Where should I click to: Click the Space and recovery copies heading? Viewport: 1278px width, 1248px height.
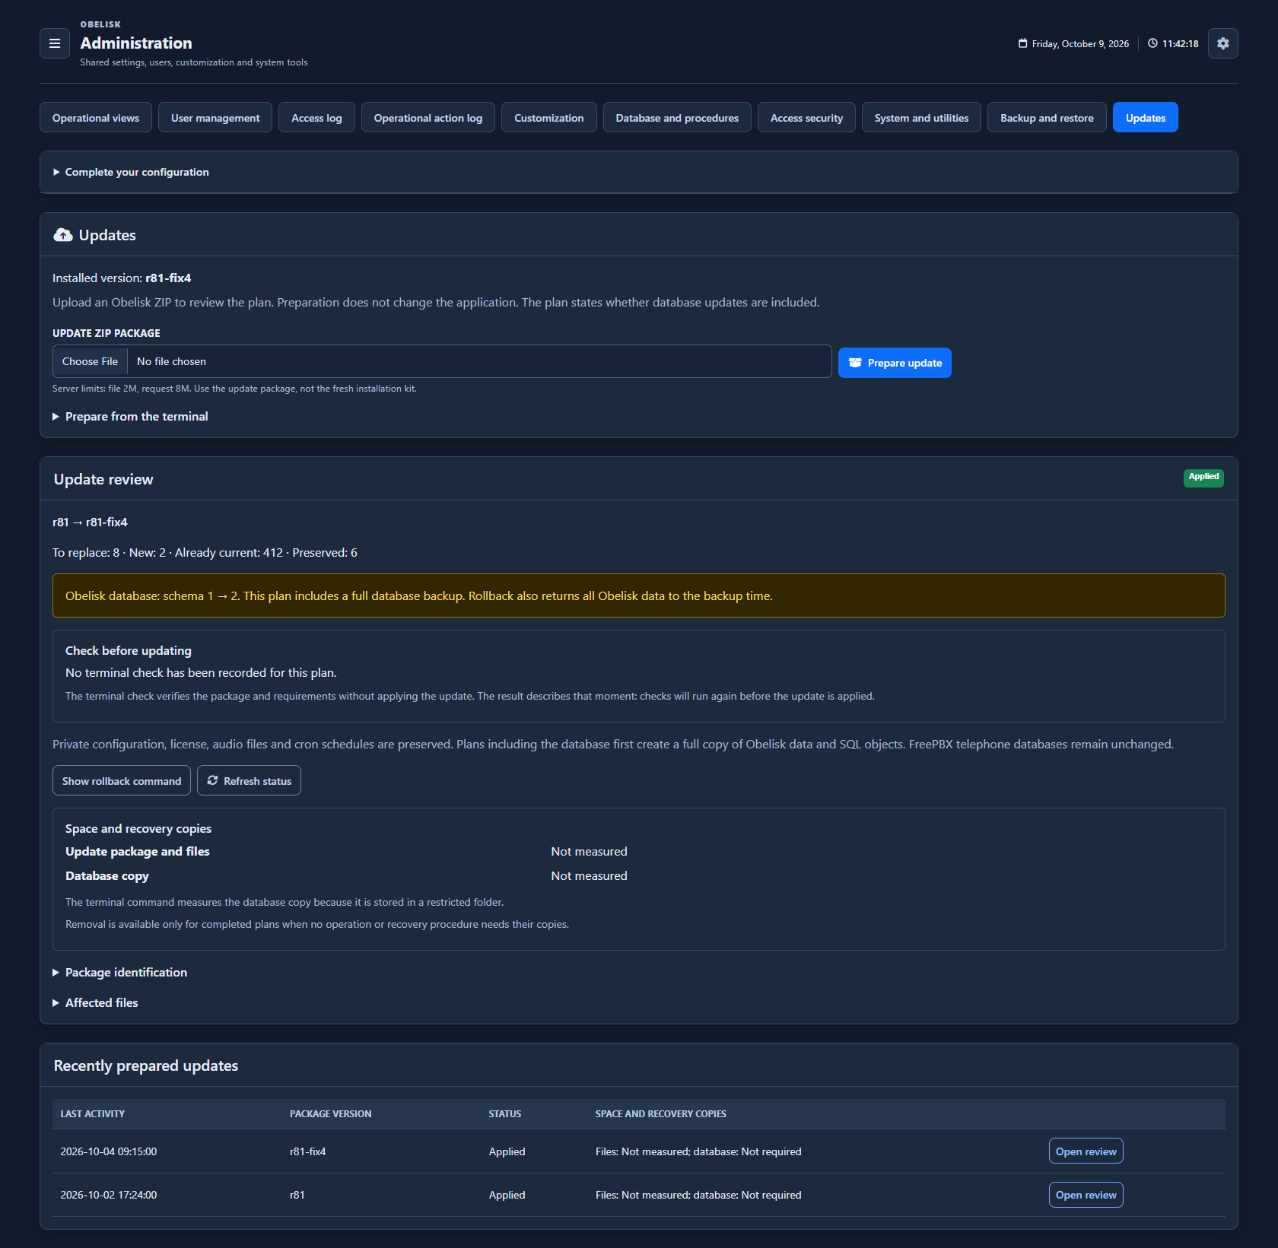pos(138,829)
